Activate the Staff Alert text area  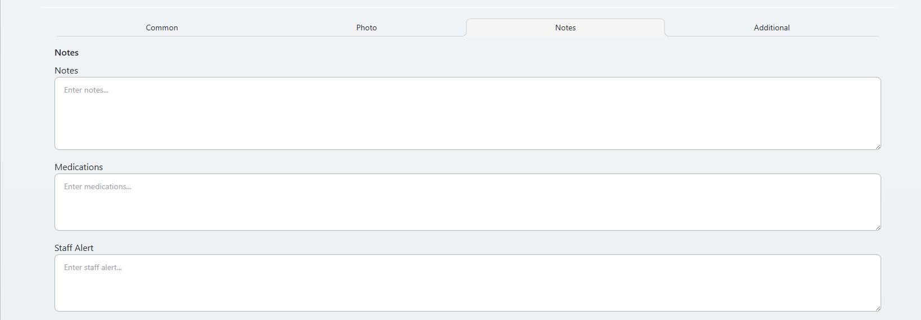[x=467, y=283]
